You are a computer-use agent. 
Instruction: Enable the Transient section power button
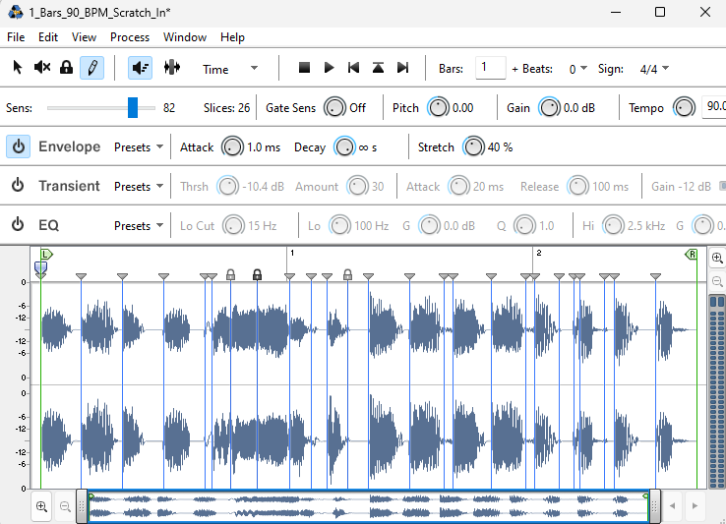click(18, 186)
